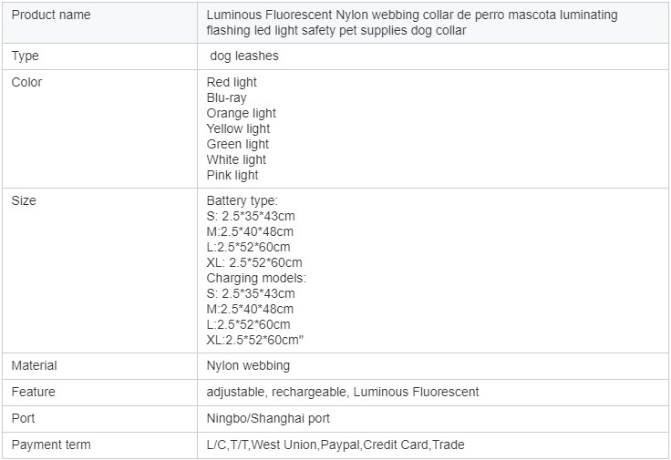
Task: Click the "Payment term" row label
Action: pyautogui.click(x=51, y=445)
